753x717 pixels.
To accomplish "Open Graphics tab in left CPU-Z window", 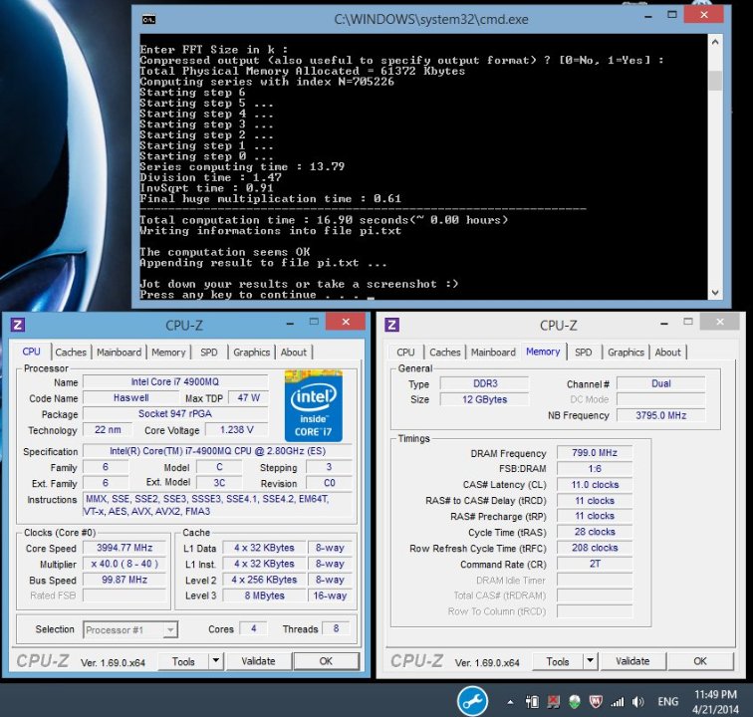I will 252,353.
